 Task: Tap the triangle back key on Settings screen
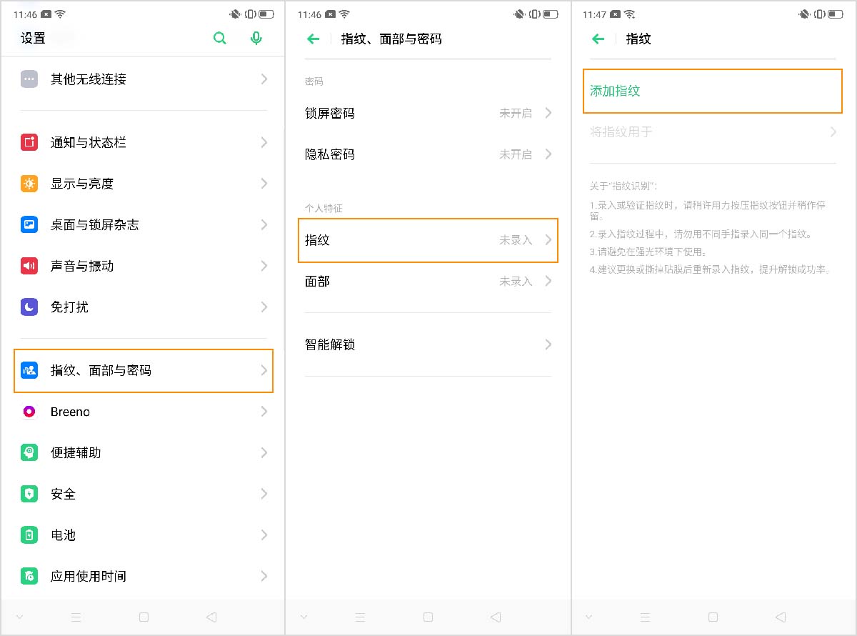click(x=211, y=617)
